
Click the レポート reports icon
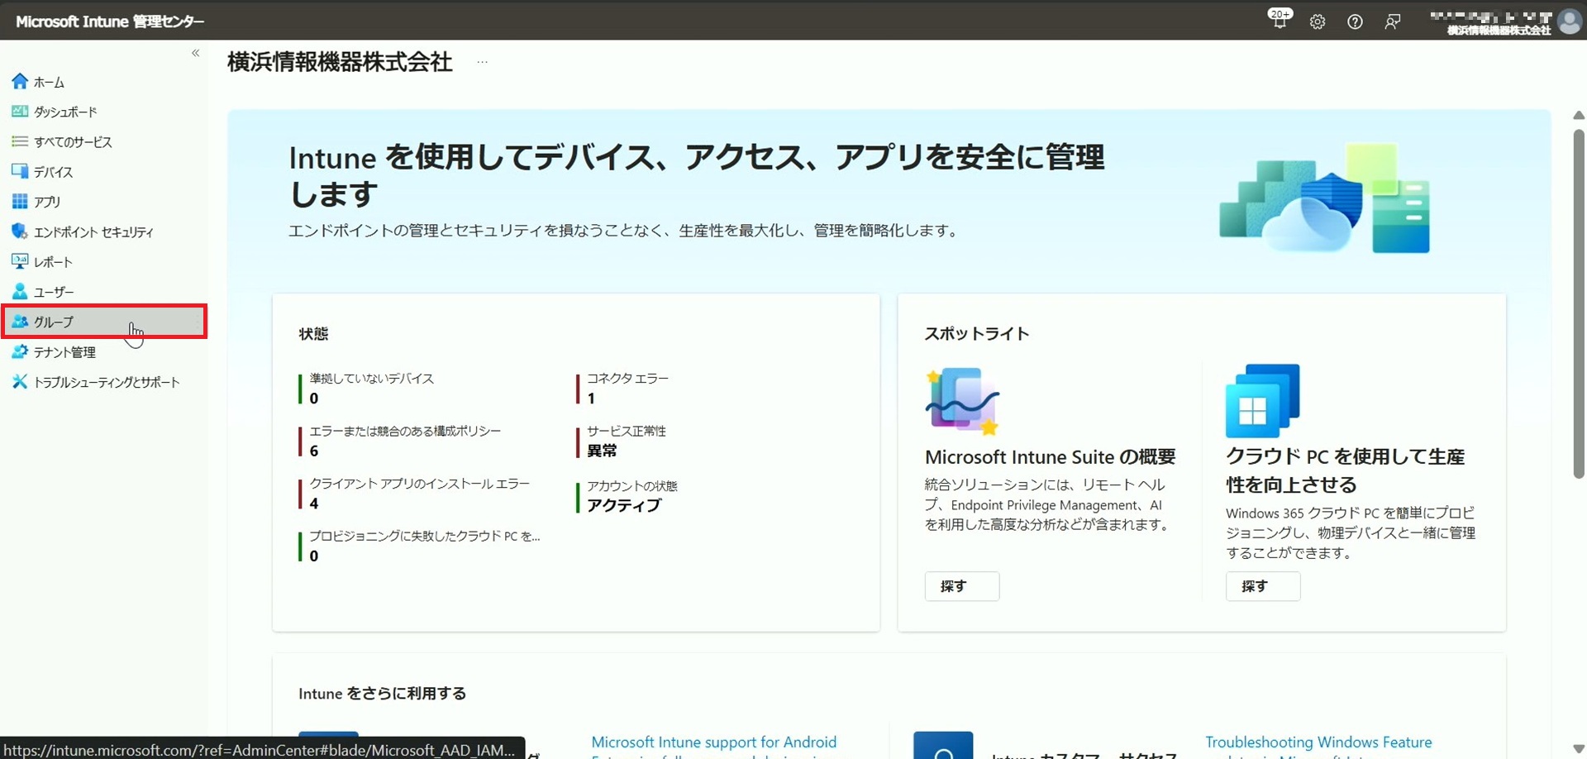(20, 261)
